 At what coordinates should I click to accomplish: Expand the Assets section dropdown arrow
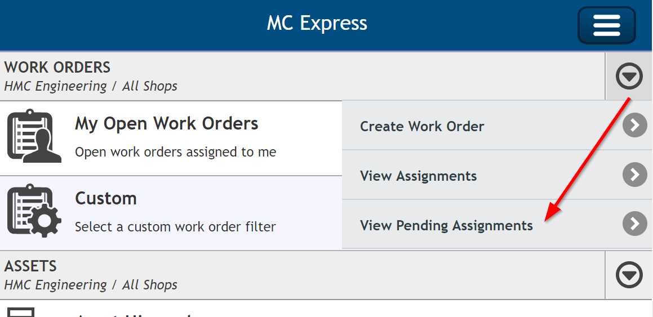coord(629,275)
